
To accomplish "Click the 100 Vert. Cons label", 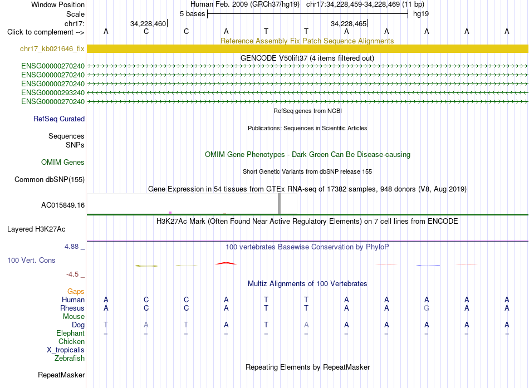I will [x=31, y=260].
